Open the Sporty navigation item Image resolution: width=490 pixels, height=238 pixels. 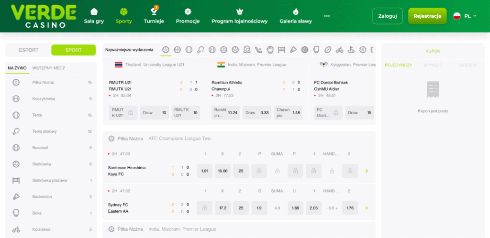tap(124, 16)
